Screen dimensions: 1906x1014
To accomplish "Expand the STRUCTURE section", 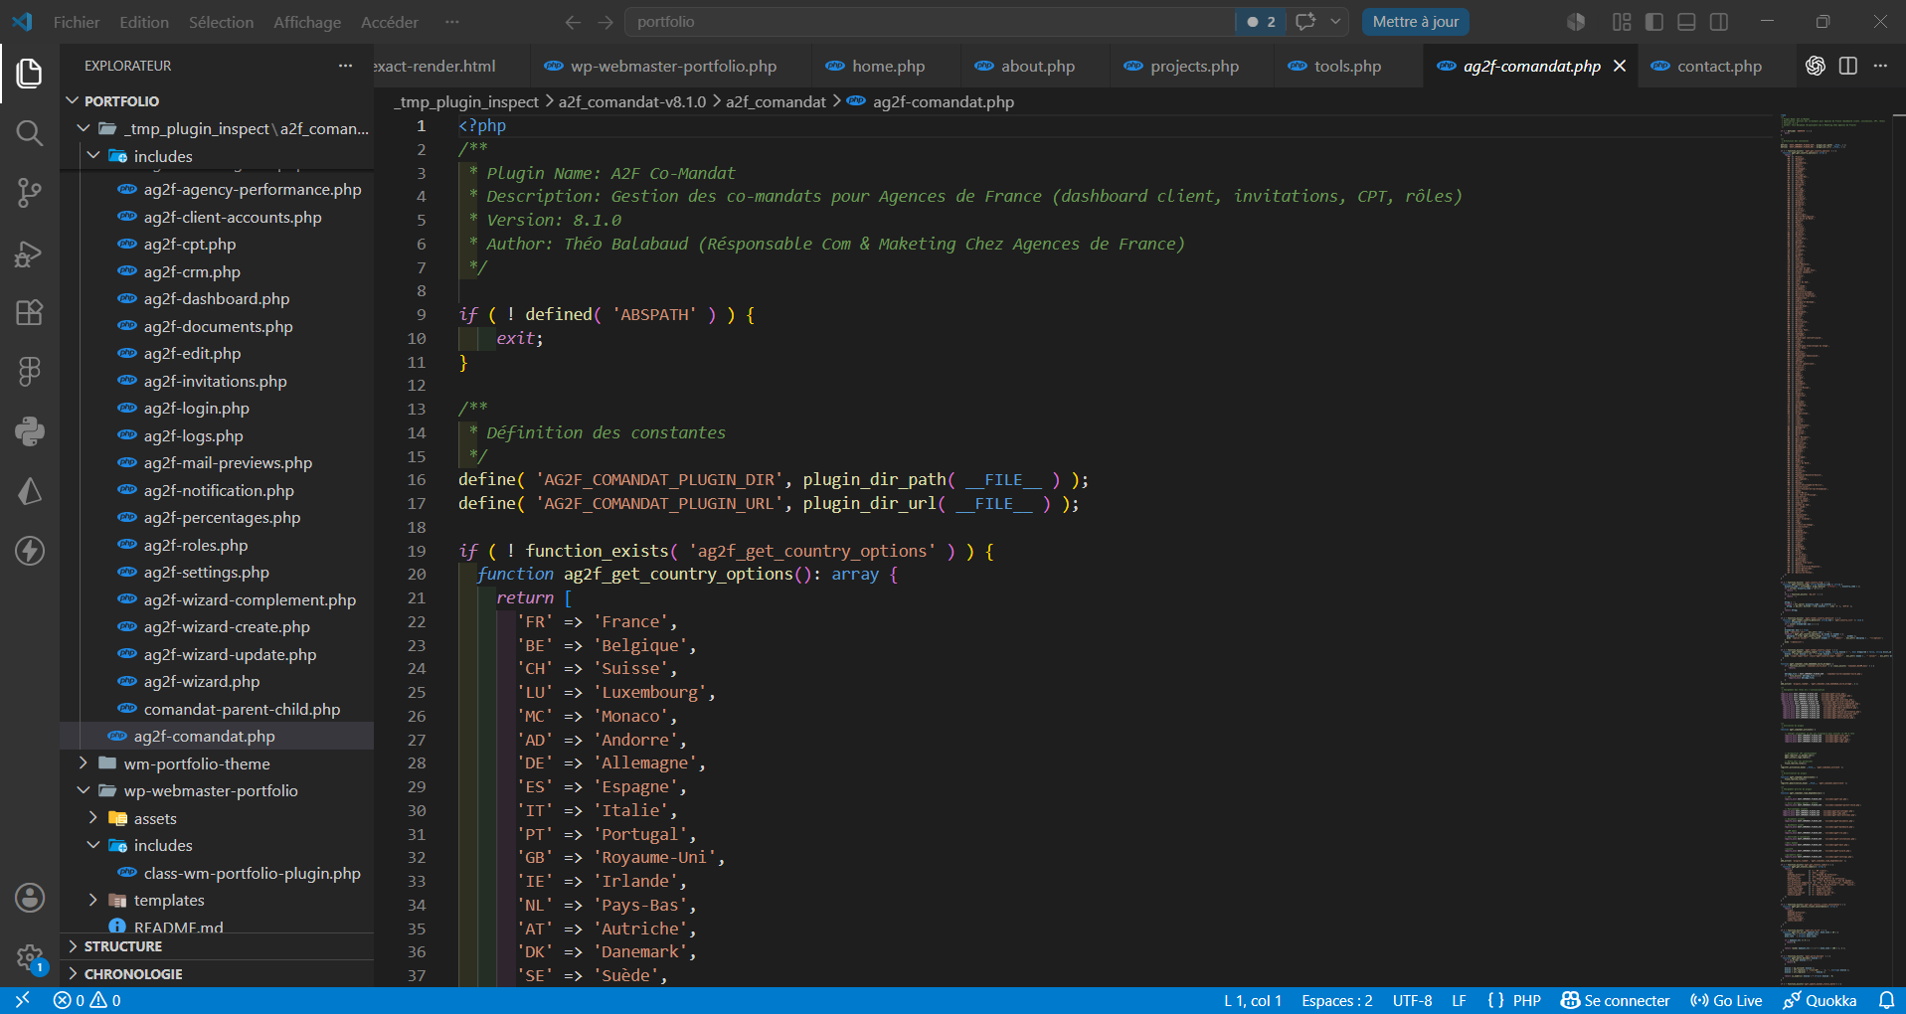I will pyautogui.click(x=217, y=946).
